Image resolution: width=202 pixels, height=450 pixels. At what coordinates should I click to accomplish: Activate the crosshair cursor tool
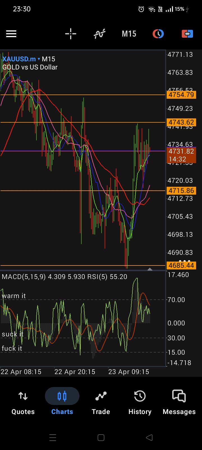[x=71, y=34]
